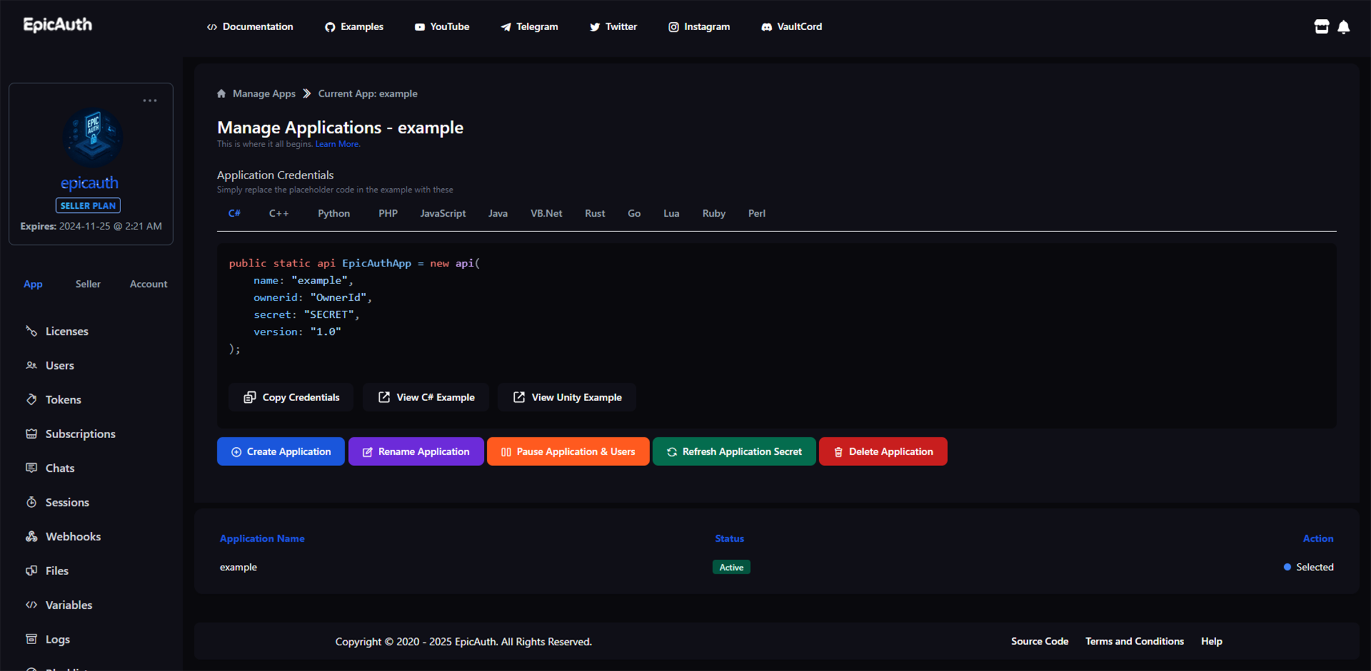Viewport: 1371px width, 671px height.
Task: Switch to the Seller sidebar tab
Action: (88, 284)
